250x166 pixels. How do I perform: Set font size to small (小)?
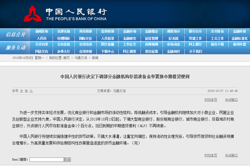tap(31, 91)
